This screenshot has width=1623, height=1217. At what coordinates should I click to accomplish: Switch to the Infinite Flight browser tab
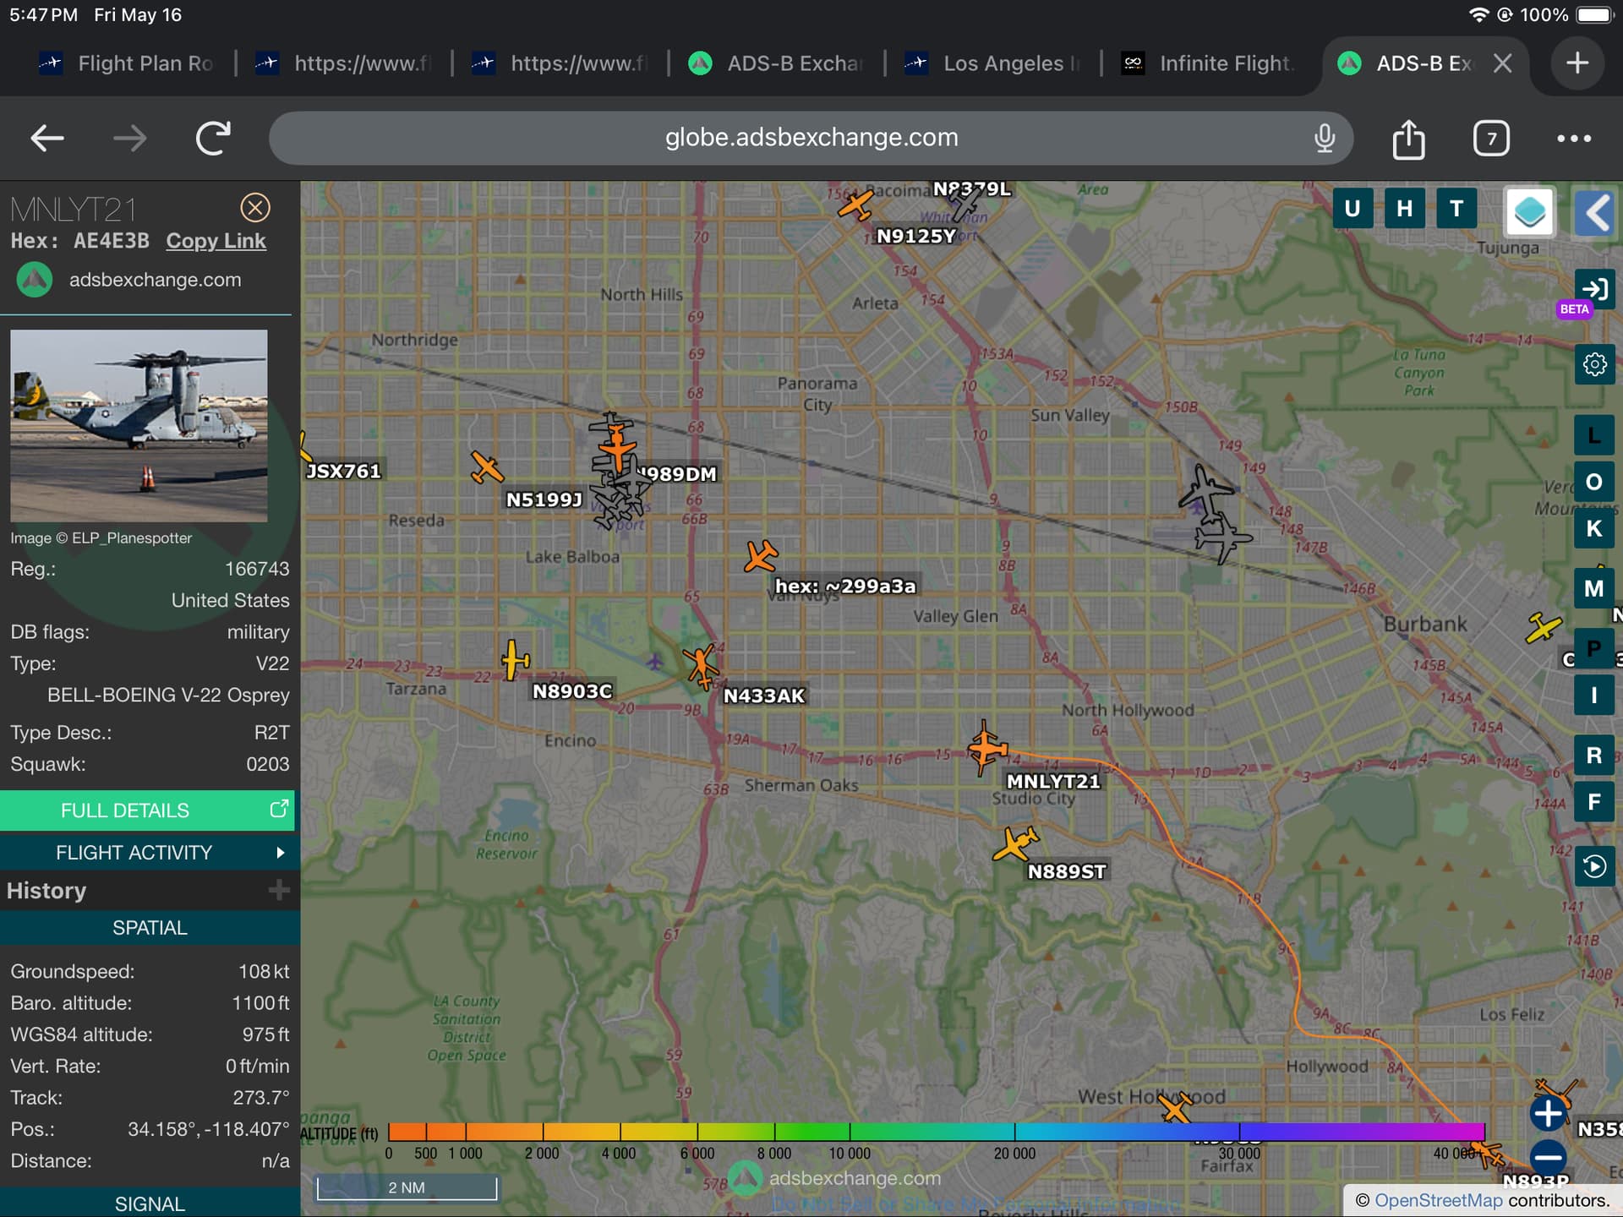1209,63
